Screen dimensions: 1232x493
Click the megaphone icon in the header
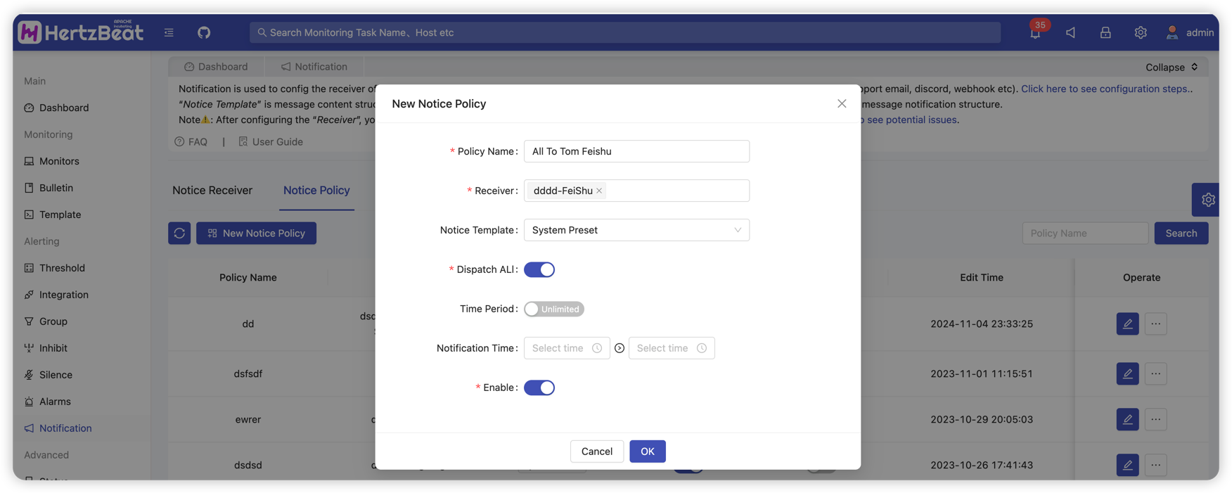coord(1070,32)
